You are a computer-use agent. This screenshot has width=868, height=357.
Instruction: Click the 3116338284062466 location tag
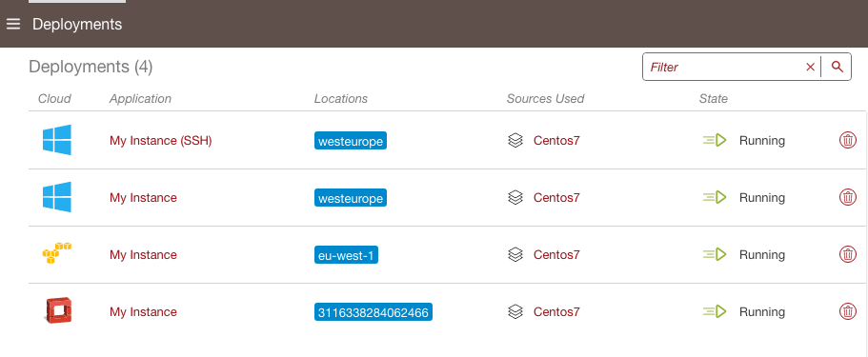coord(373,311)
